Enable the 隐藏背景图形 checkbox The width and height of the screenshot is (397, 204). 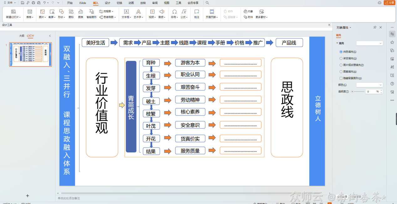coord(342,78)
